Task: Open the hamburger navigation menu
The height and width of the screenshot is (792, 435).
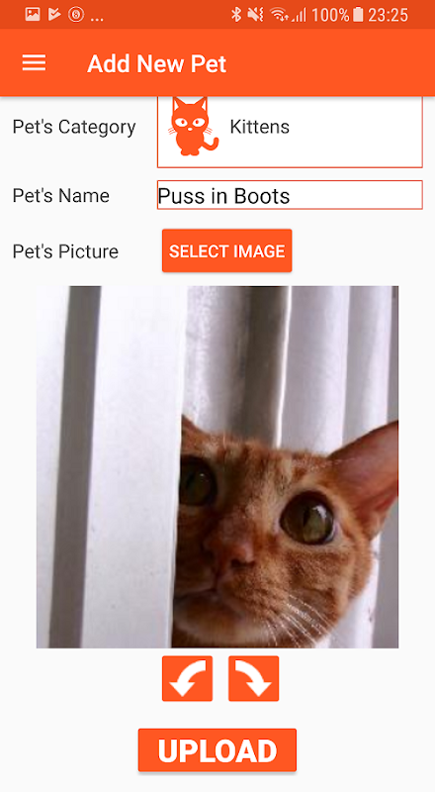Action: (x=34, y=63)
